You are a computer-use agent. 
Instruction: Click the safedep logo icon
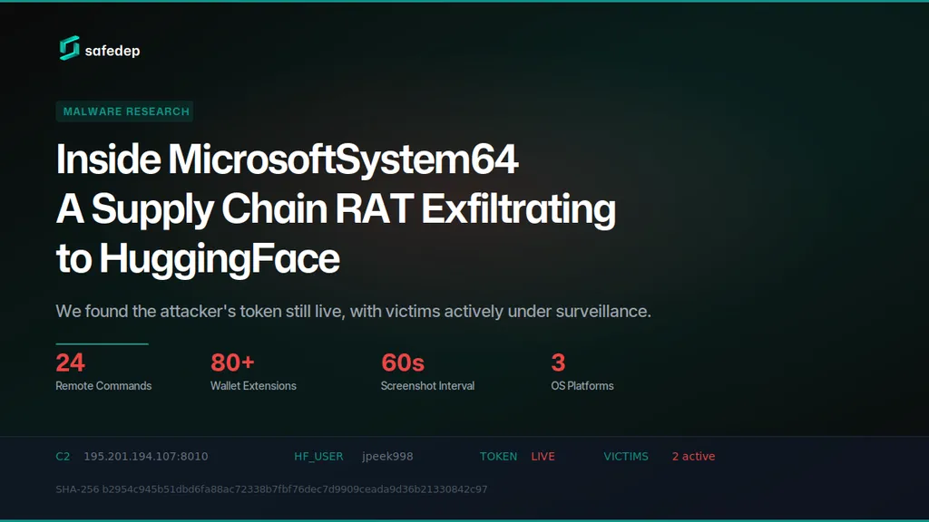click(x=69, y=48)
